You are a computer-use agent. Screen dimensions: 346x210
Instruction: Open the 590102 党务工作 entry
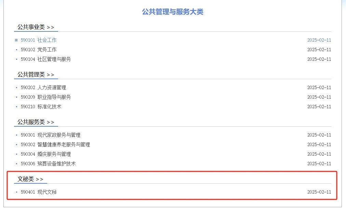(39, 50)
